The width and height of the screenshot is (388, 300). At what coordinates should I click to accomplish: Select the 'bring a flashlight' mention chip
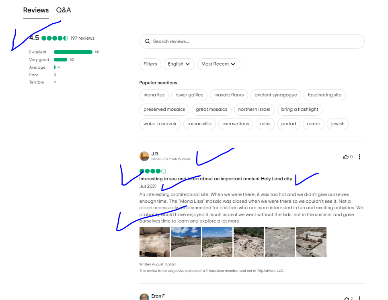(300, 110)
